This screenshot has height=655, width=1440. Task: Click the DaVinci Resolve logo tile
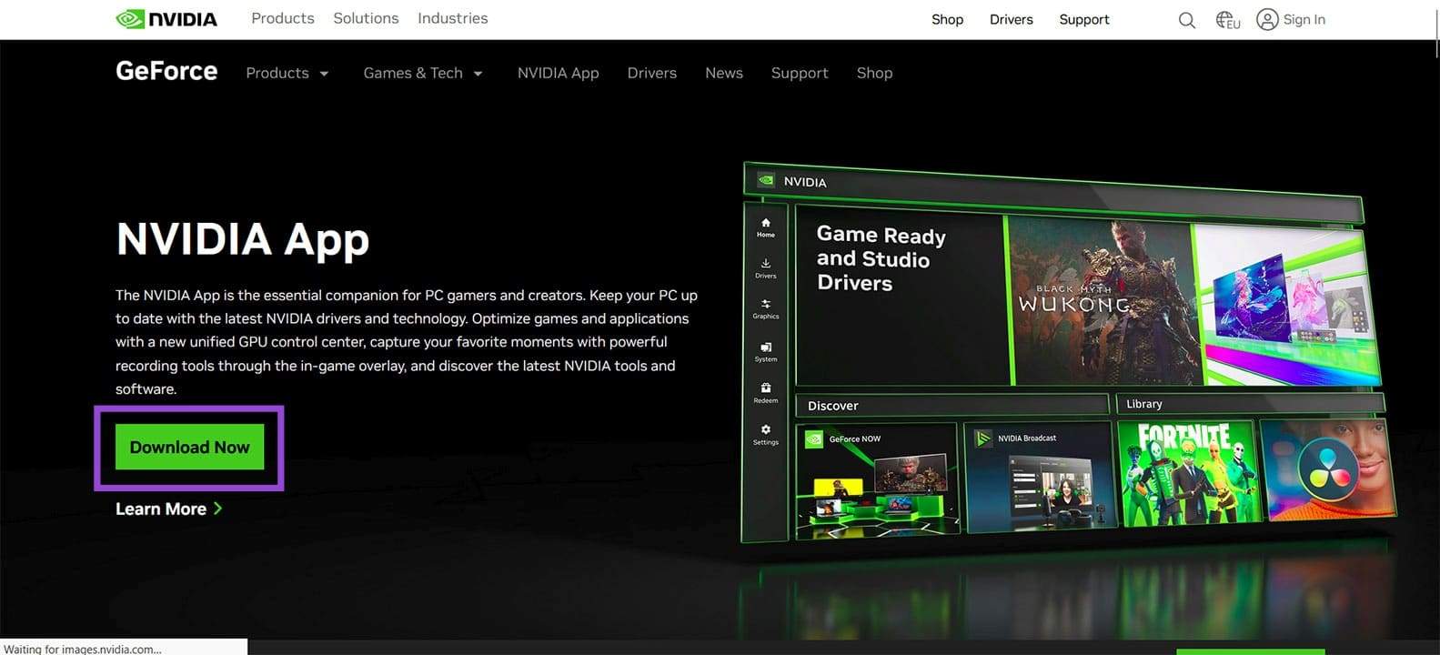click(x=1328, y=470)
